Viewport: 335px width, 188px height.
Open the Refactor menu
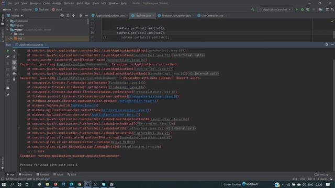click(x=69, y=3)
